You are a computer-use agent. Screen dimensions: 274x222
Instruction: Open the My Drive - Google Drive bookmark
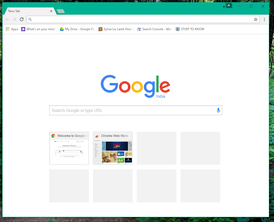77,29
